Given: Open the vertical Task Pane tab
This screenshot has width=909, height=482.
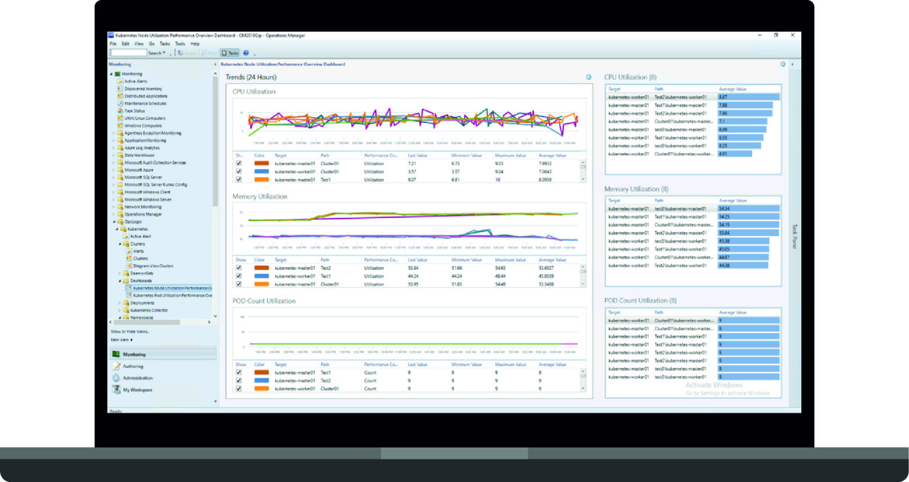Looking at the screenshot, I should (x=795, y=236).
